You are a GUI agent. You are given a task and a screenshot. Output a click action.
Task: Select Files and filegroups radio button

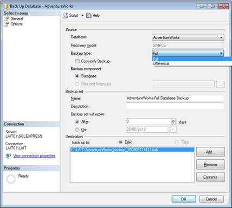pyautogui.click(x=77, y=84)
